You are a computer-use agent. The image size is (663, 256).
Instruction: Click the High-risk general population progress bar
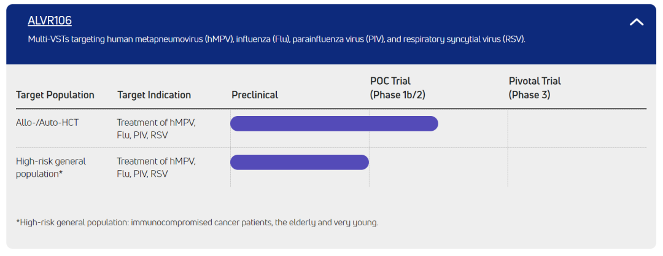tap(300, 162)
